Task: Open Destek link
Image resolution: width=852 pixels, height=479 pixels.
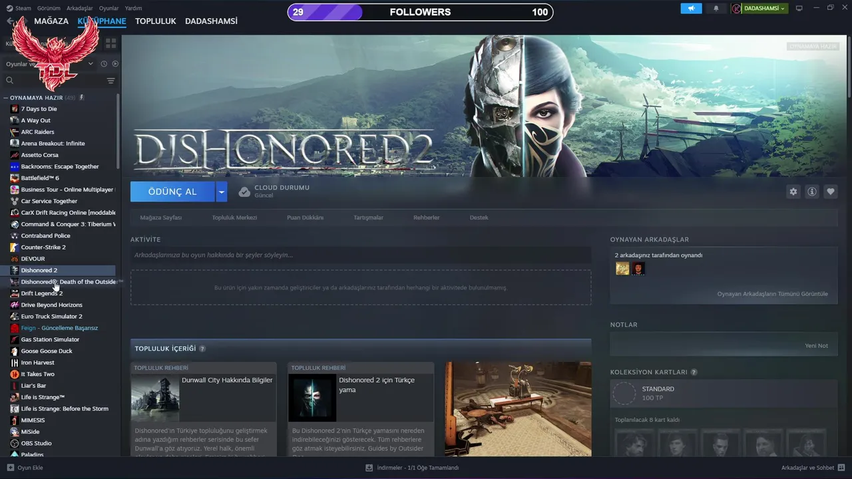Action: 479,218
